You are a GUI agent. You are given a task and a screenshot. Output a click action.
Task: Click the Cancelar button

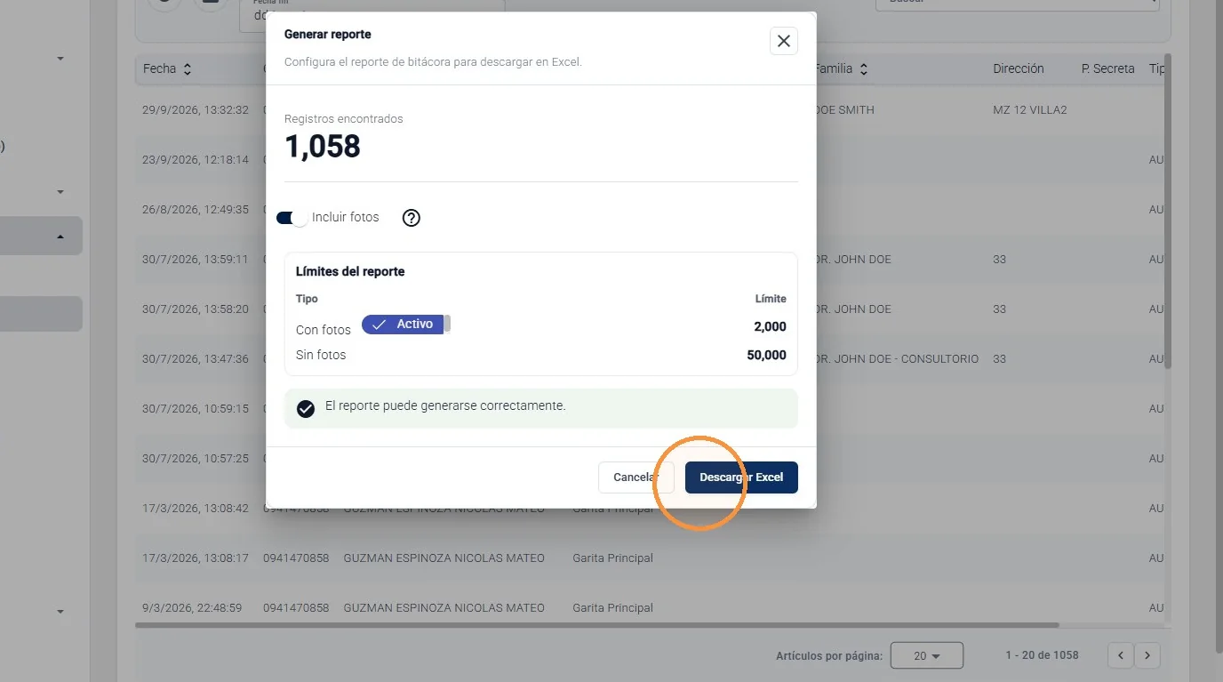coord(636,477)
